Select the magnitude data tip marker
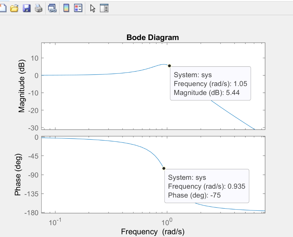This screenshot has height=237, width=293. (x=169, y=65)
